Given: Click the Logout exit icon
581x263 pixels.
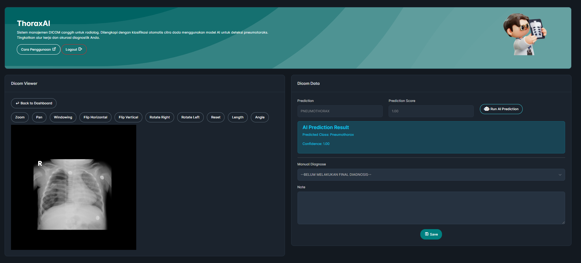Looking at the screenshot, I should (80, 49).
